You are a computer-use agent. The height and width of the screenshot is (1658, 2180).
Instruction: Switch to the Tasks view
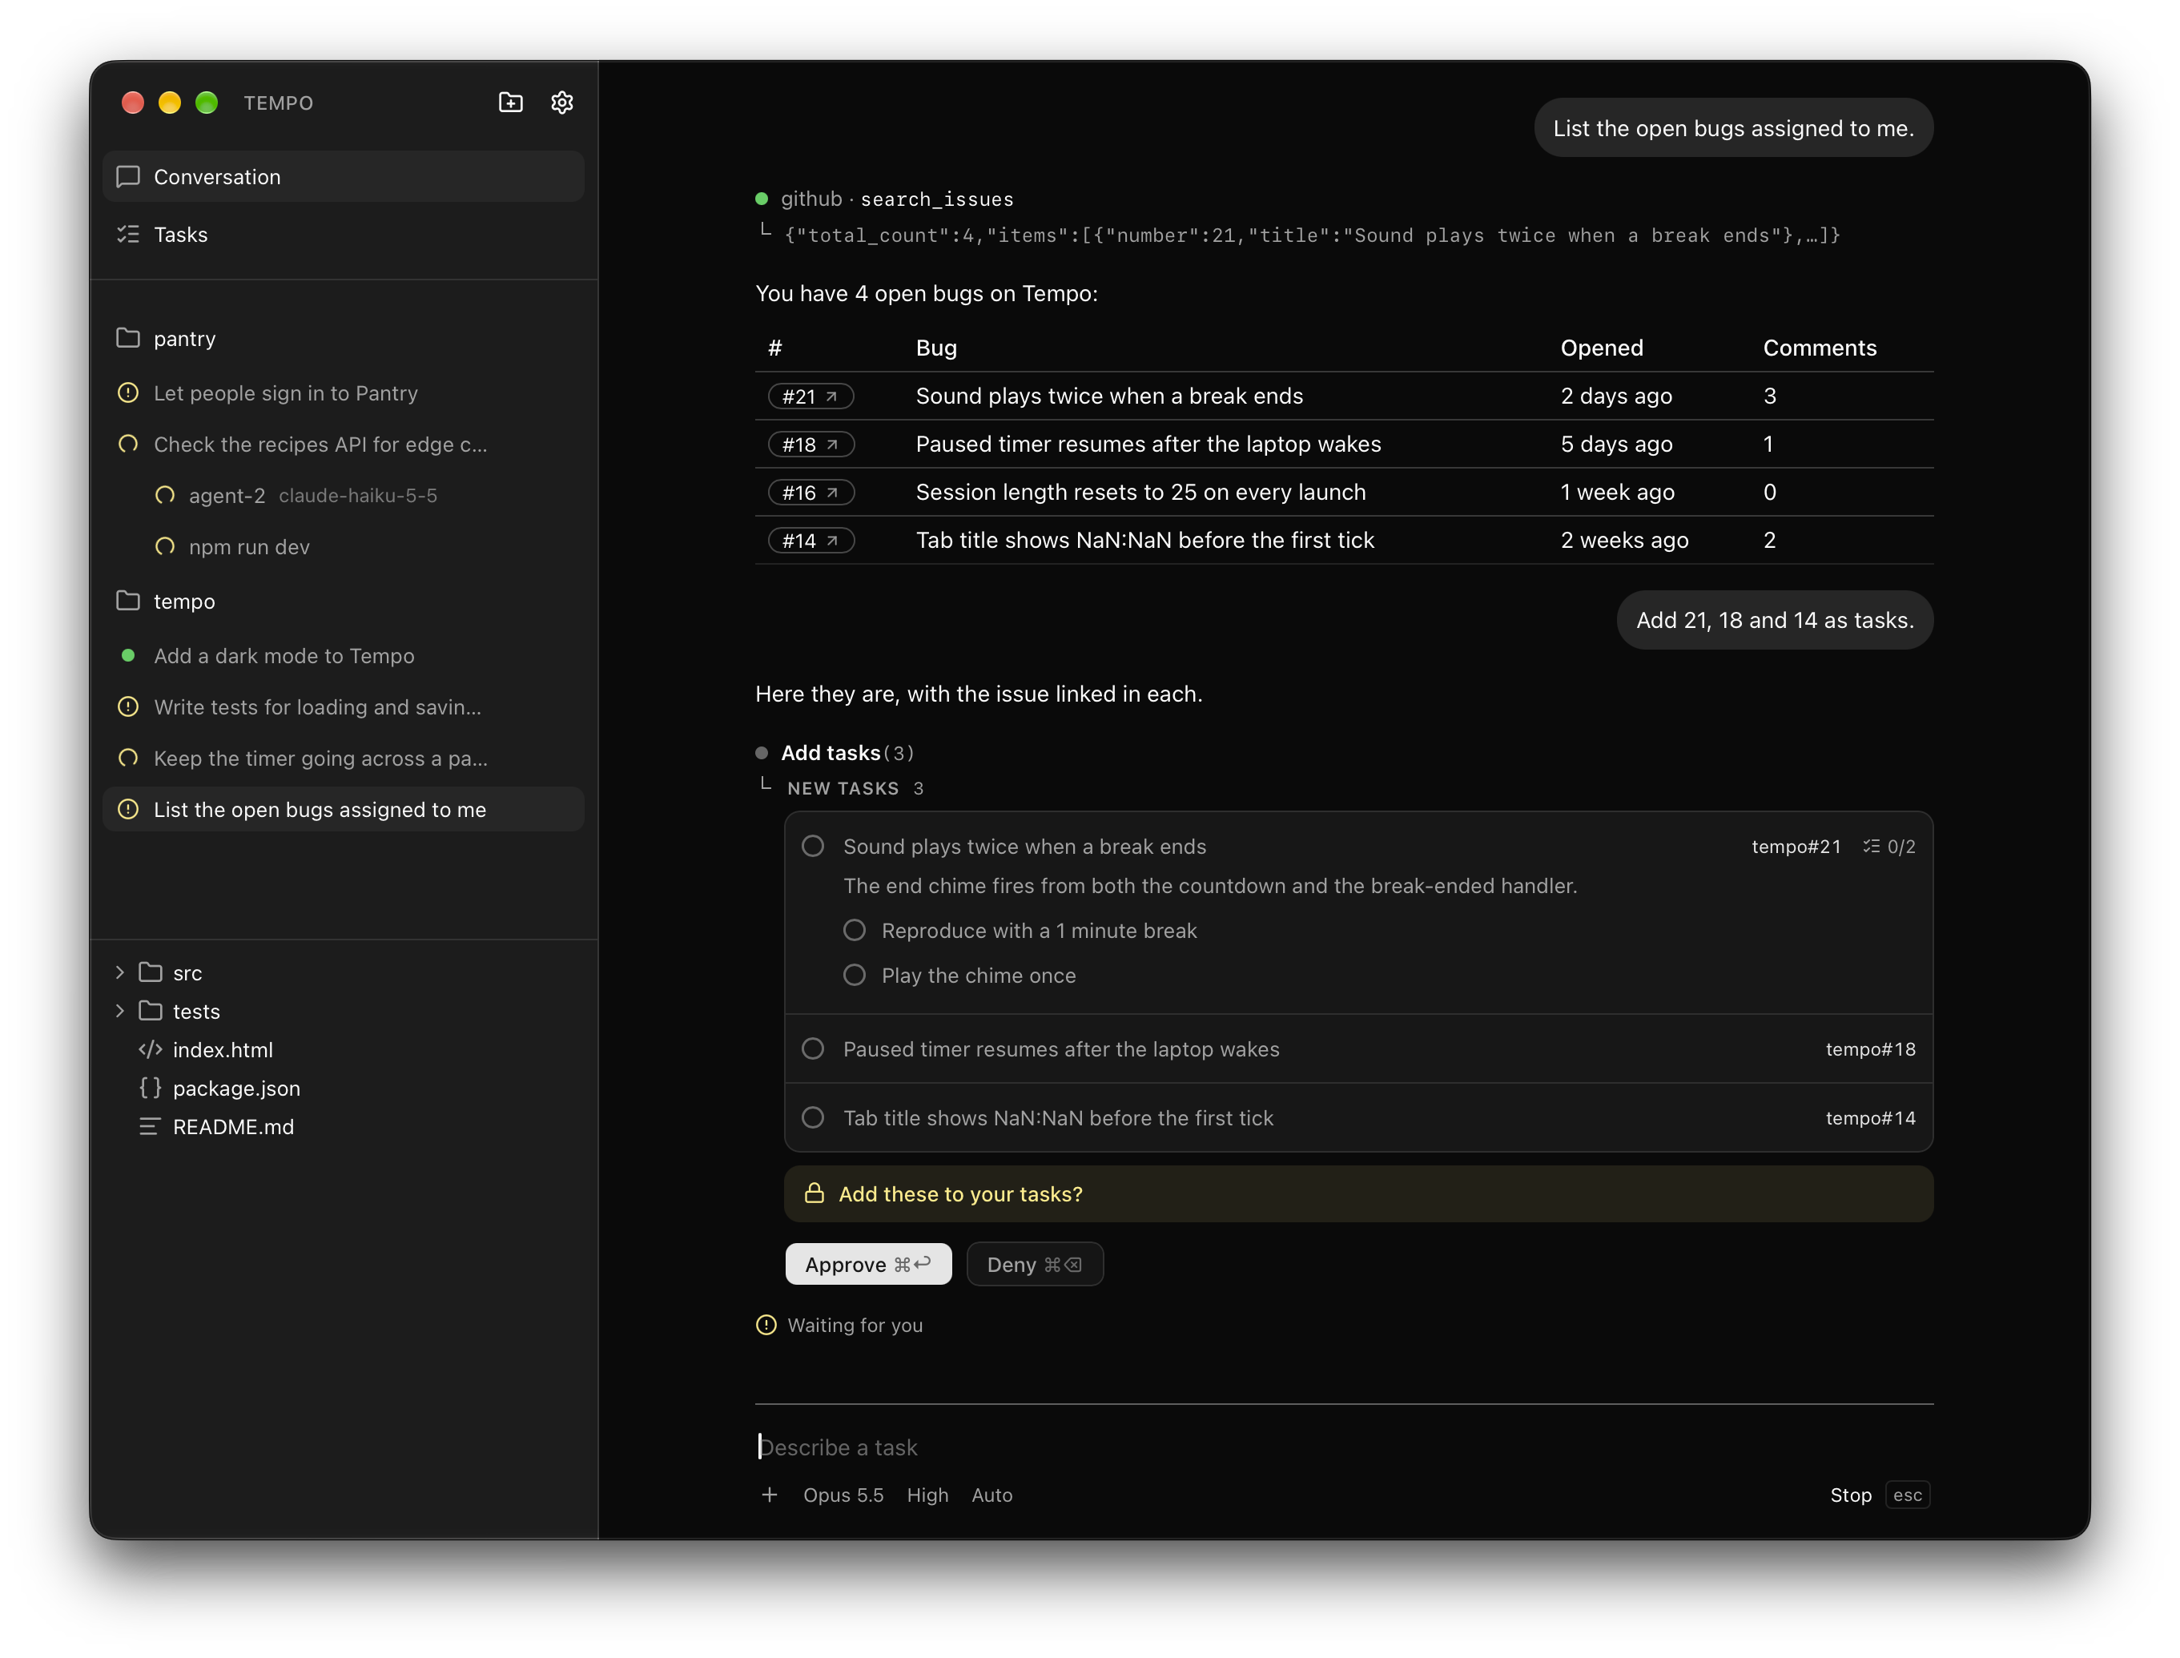[x=343, y=234]
